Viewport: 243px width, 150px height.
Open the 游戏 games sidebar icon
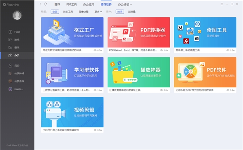(10, 40)
